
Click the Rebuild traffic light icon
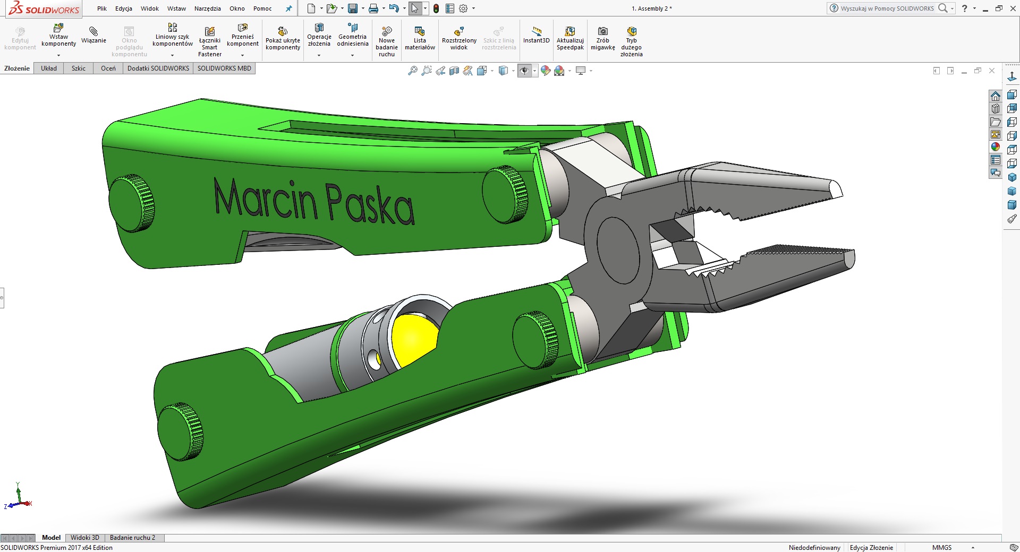(436, 8)
